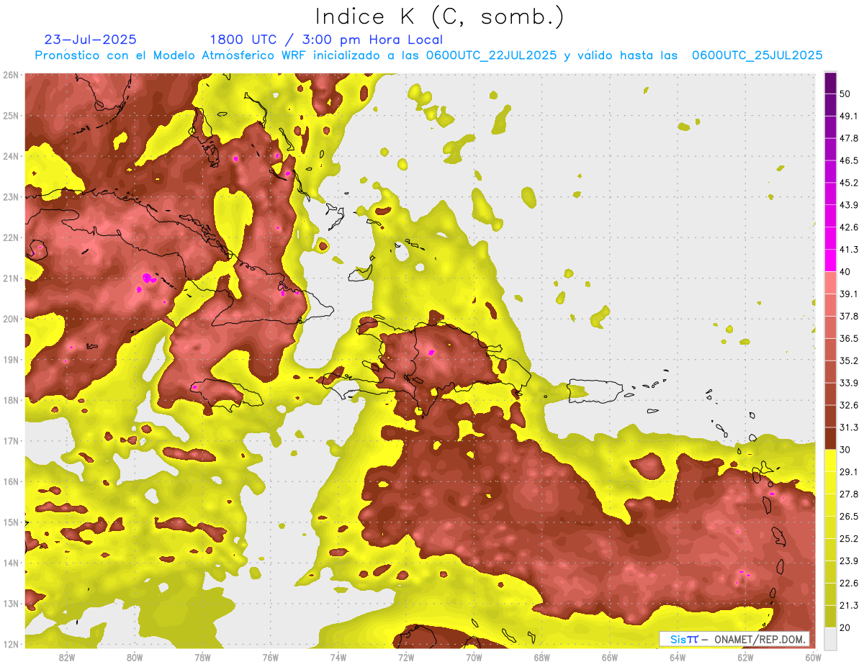Click the gray colorbar segment below 20
Viewport: 864px width, 667px height.
coord(830,638)
